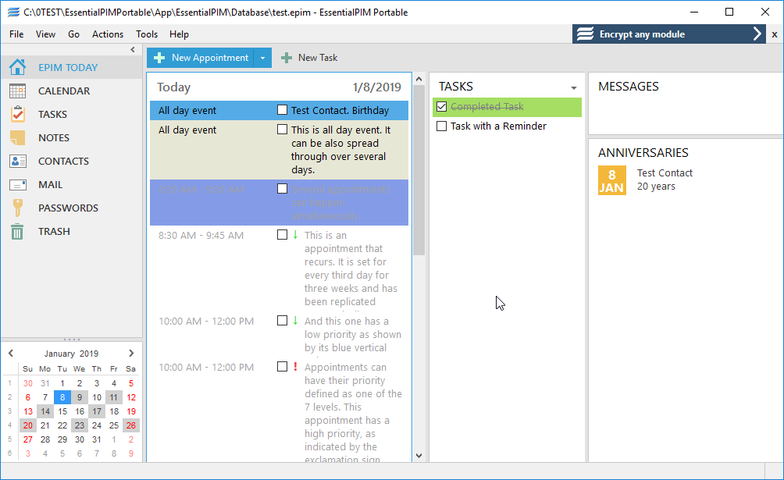Select January 26 in mini calendar
Screen dimensions: 784x480
[x=131, y=425]
